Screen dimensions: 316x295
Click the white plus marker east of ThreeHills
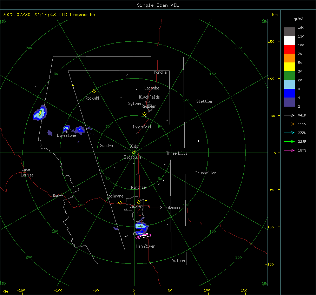click(x=198, y=141)
